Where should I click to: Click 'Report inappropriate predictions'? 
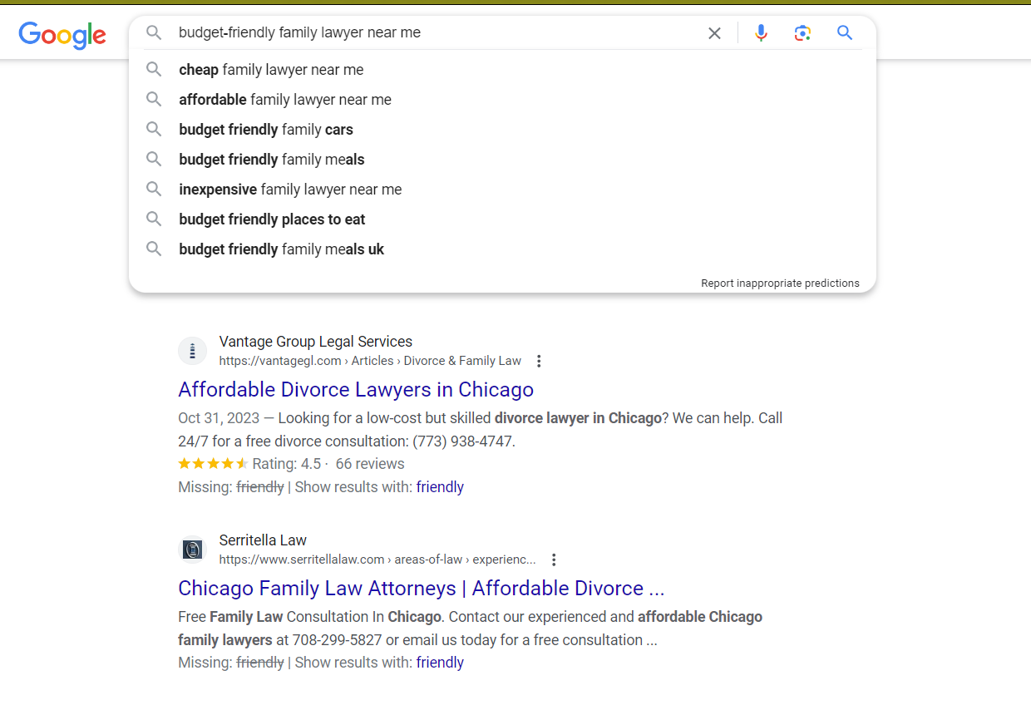pos(780,283)
